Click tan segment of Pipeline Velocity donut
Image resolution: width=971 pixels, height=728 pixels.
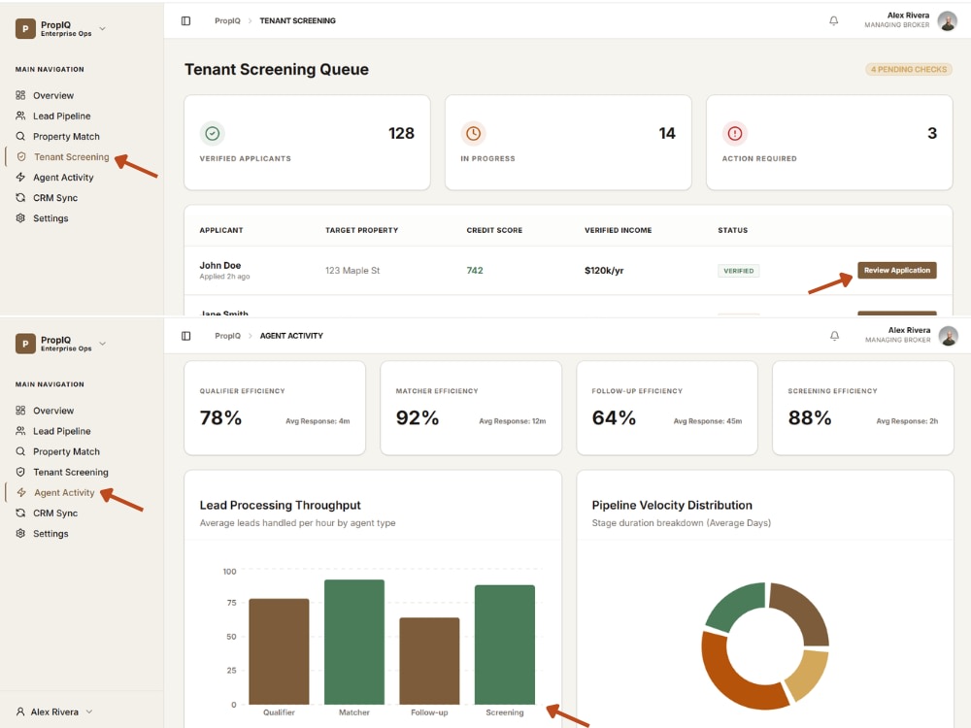(x=808, y=675)
